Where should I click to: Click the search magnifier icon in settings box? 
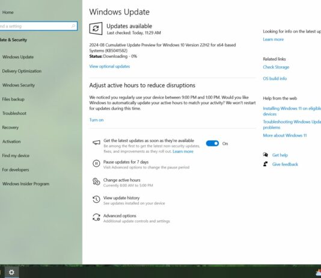[73, 26]
